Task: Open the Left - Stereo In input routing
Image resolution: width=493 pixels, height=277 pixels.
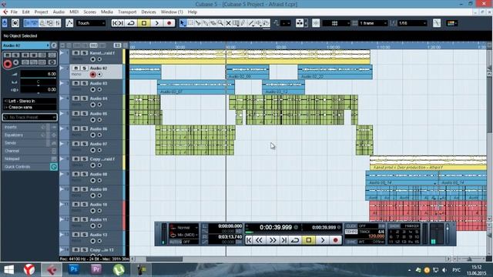Action: coord(30,101)
